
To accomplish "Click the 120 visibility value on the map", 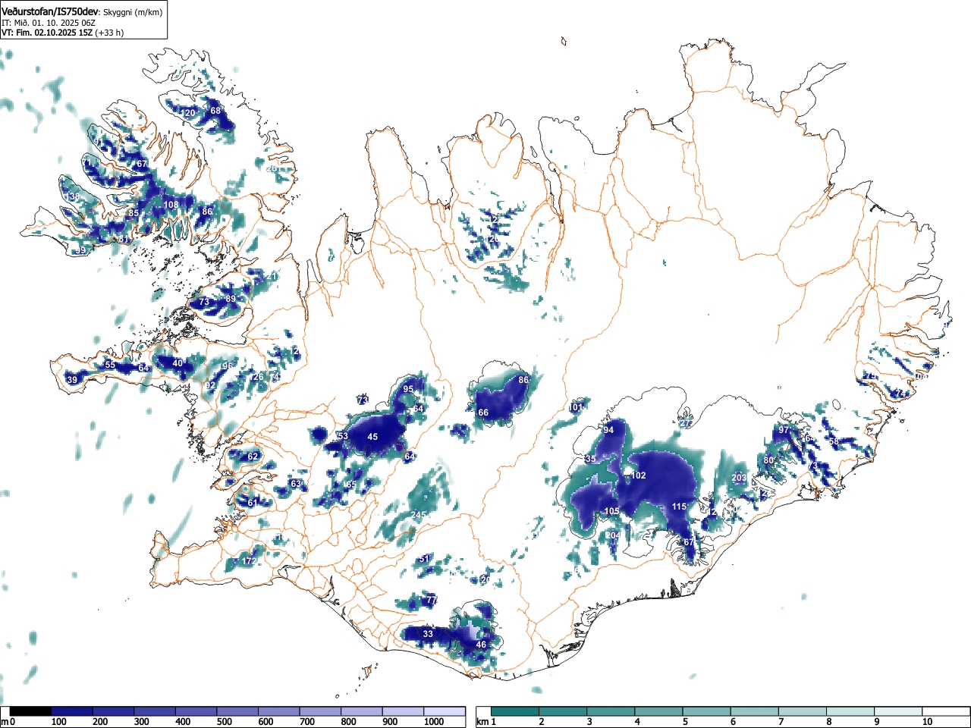I will tap(188, 113).
